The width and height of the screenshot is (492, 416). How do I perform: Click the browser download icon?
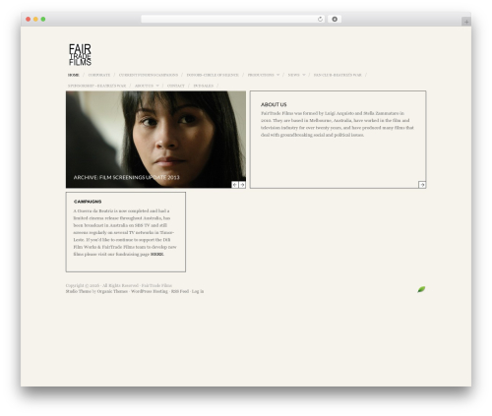click(335, 19)
